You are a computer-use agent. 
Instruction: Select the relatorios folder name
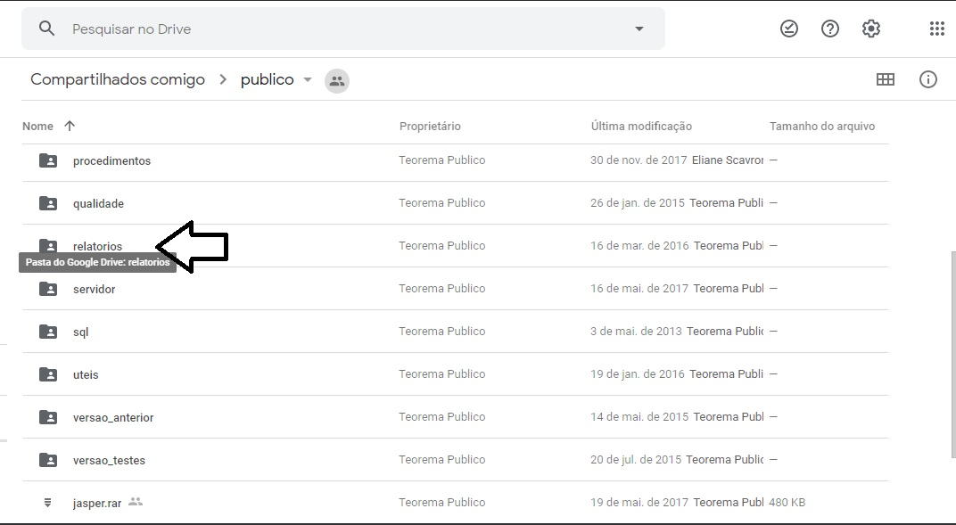(97, 246)
